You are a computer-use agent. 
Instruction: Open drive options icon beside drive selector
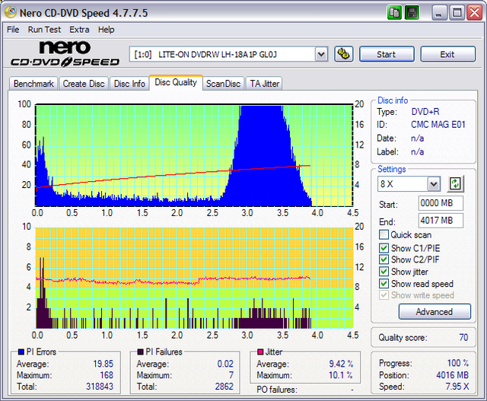343,54
